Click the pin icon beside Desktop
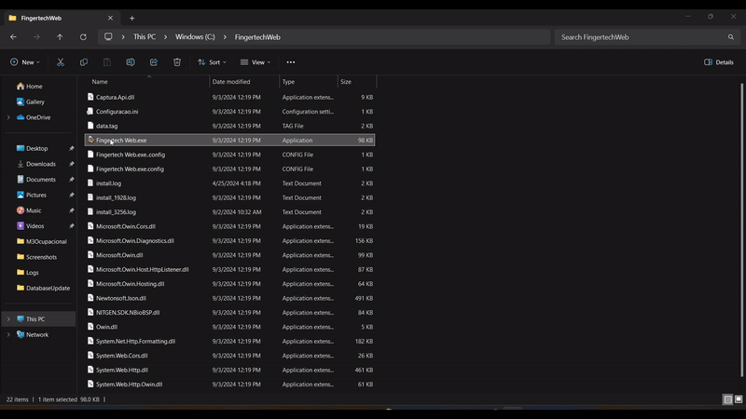This screenshot has width=746, height=419. (72, 148)
